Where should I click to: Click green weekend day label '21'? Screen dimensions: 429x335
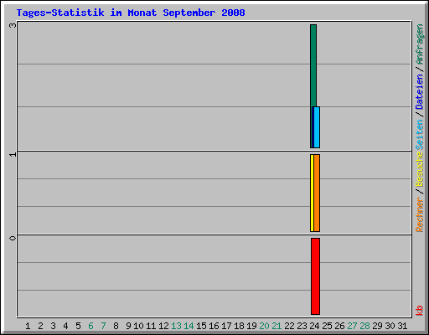277,326
